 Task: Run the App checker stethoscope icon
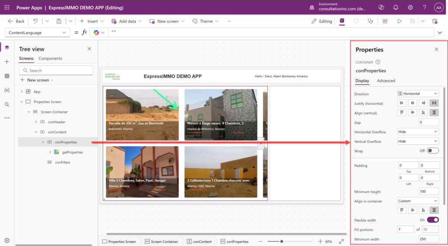click(x=370, y=21)
